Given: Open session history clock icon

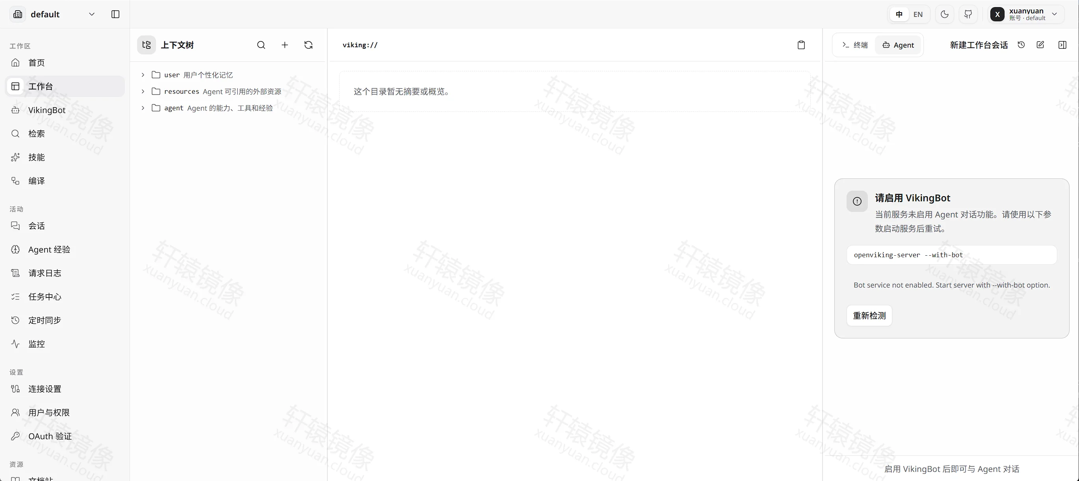Looking at the screenshot, I should click(x=1021, y=45).
